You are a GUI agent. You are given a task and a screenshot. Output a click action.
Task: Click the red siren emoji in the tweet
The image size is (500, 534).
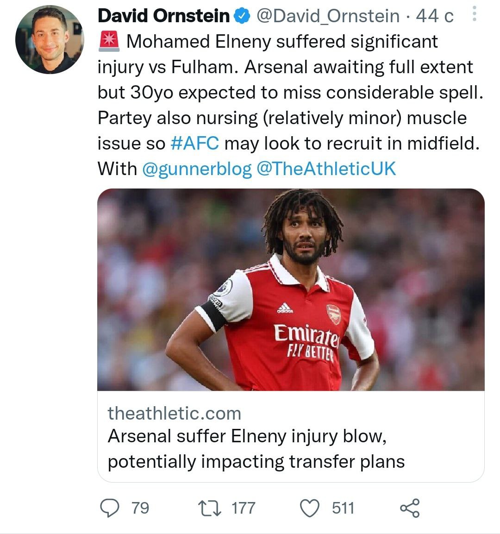pos(109,42)
